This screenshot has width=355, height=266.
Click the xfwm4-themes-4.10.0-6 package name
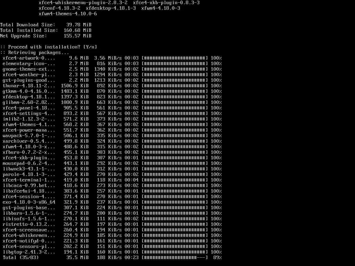(68, 14)
